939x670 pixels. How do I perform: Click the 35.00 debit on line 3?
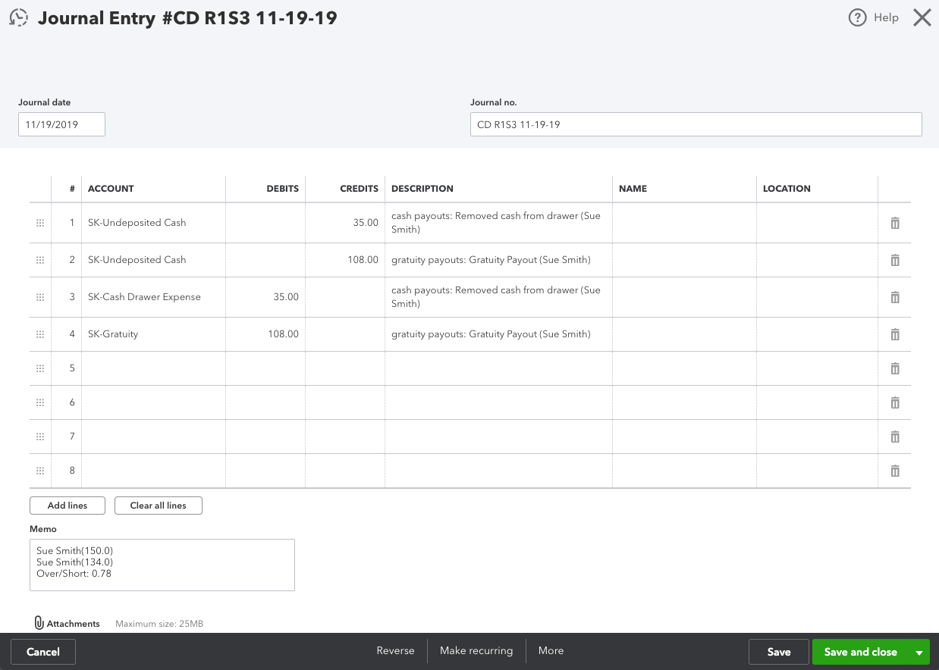coord(286,297)
